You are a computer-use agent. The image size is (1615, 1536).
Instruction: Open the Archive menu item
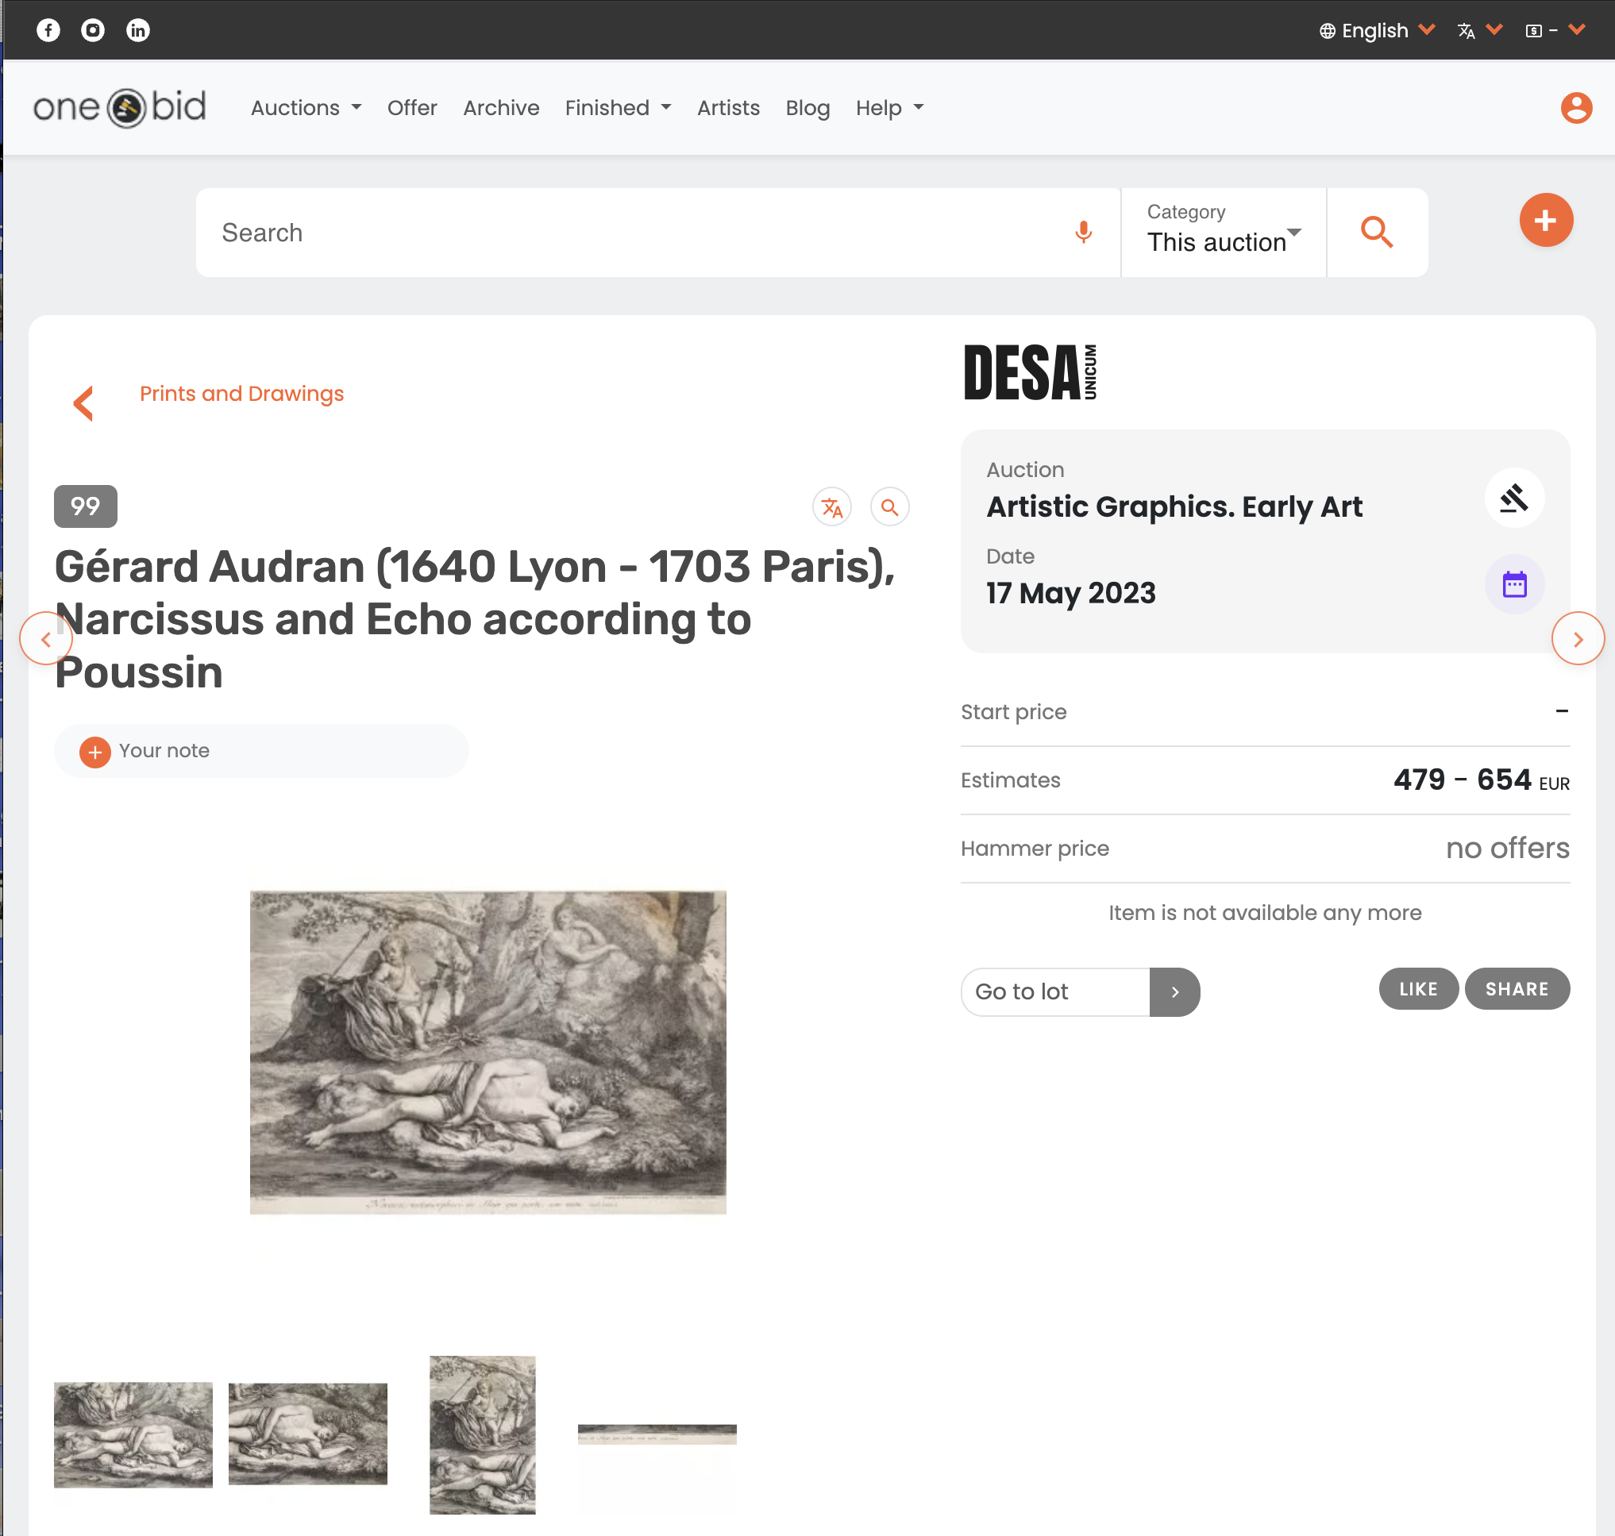tap(501, 108)
